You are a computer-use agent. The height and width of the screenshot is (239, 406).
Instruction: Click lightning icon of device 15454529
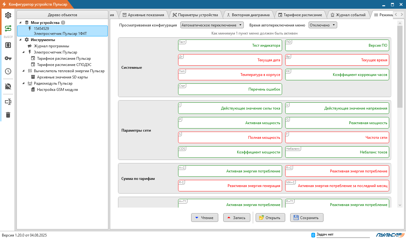[30, 28]
